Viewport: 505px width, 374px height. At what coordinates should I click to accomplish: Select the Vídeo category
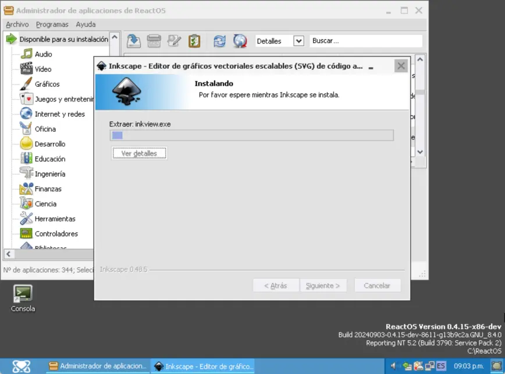point(43,69)
